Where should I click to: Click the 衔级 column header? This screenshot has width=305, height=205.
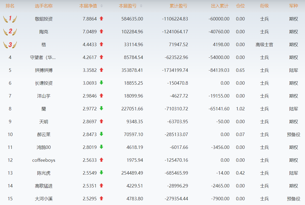pyautogui.click(x=264, y=6)
